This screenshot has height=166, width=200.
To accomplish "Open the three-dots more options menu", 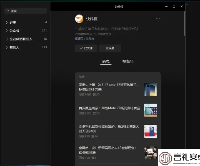I will [158, 19].
